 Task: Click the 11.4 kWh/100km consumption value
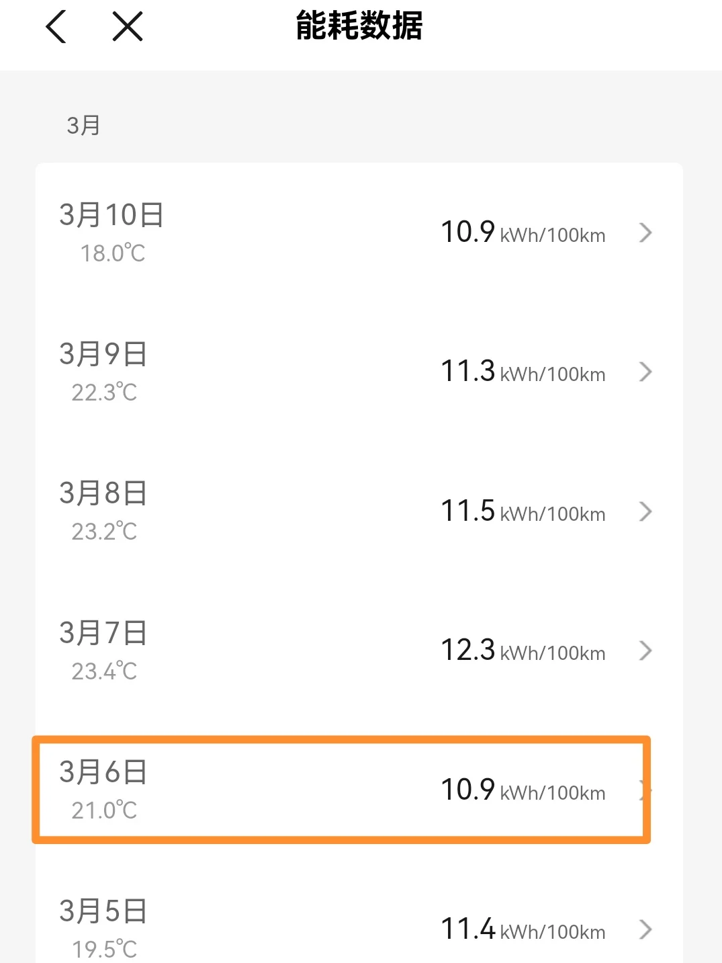pos(523,929)
